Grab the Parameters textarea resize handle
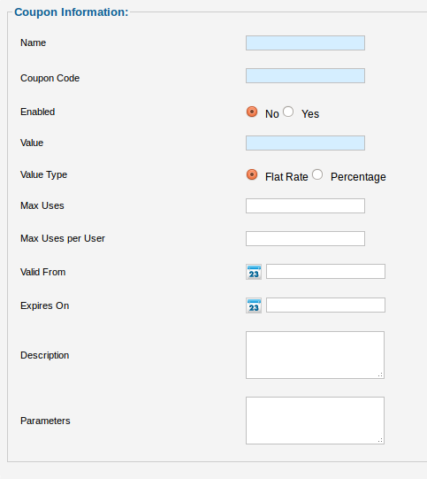 coord(380,440)
